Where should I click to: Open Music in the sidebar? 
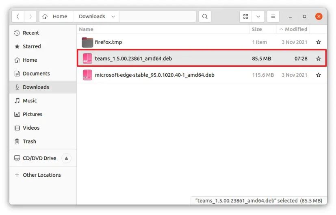(x=43, y=100)
